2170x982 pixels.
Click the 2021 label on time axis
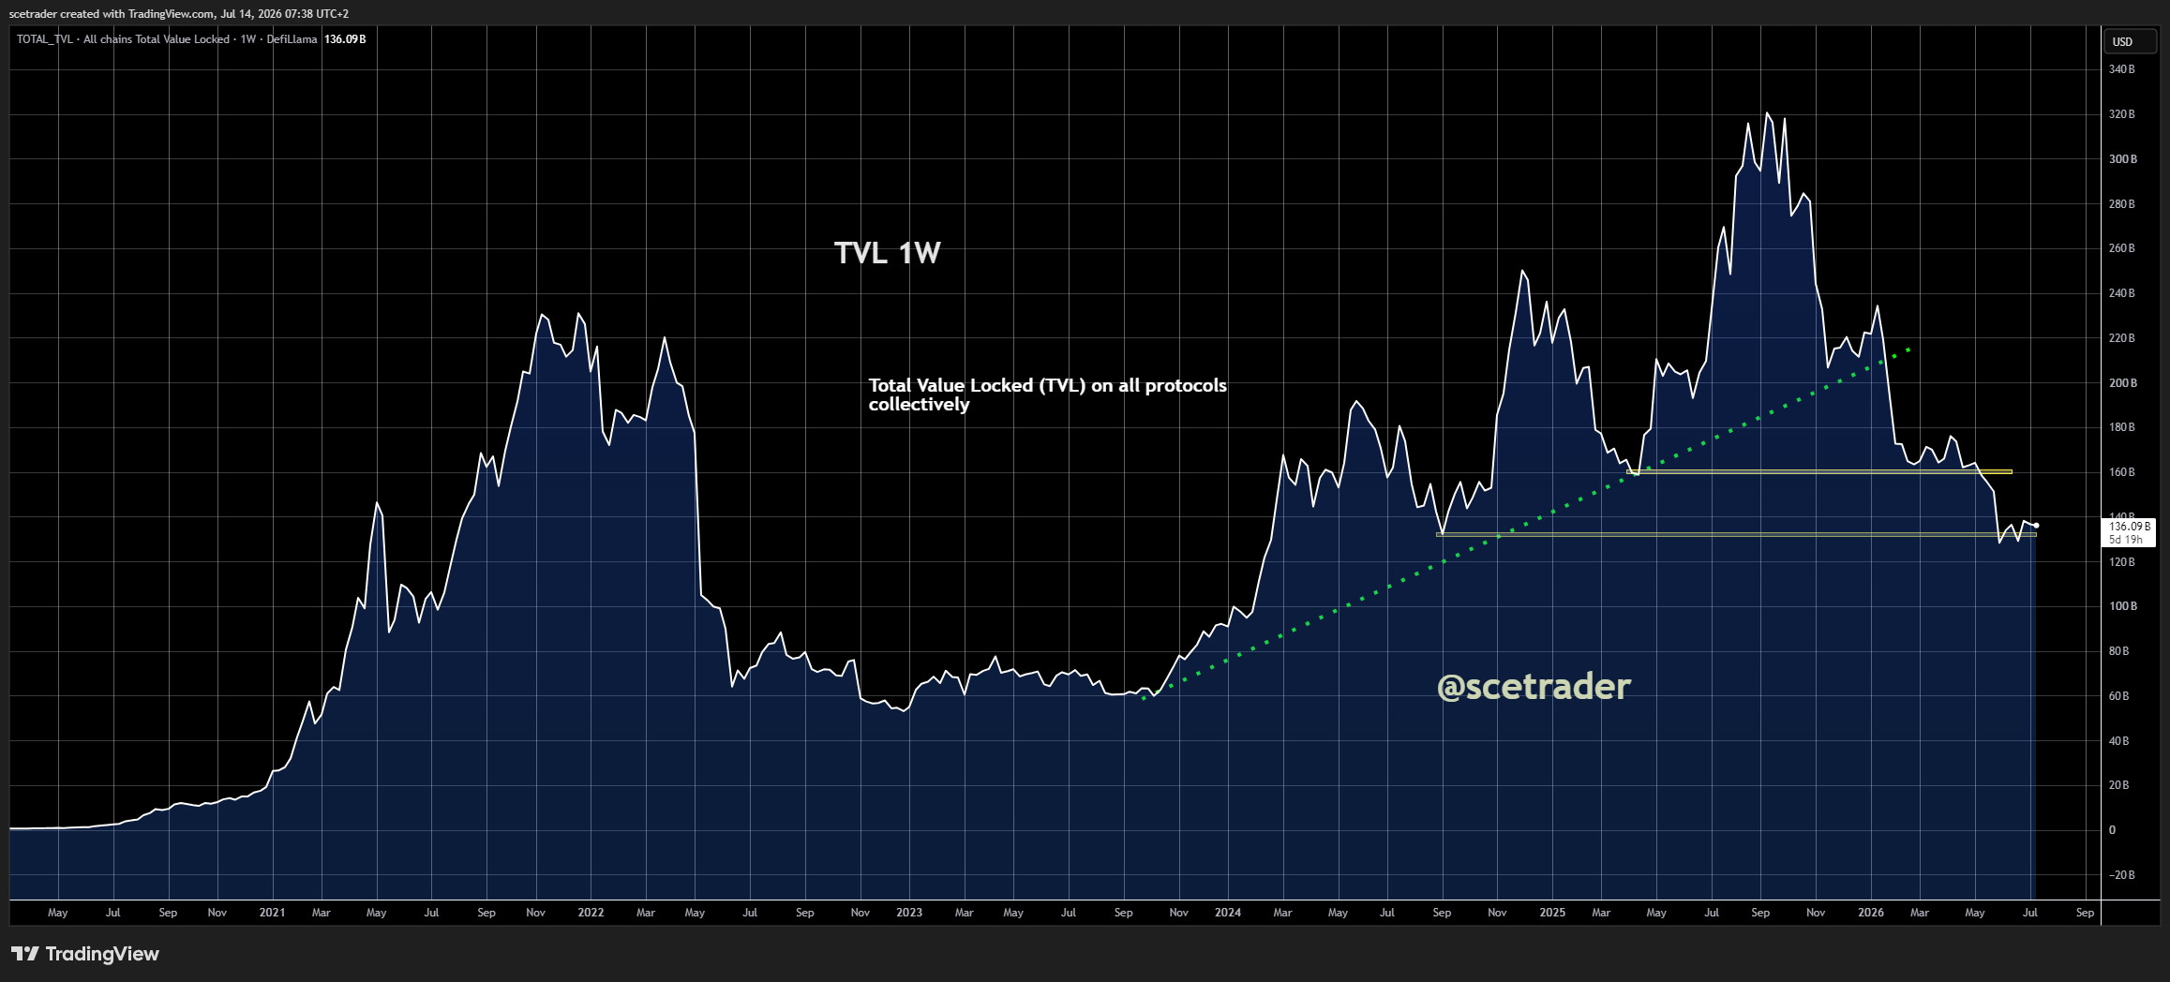click(272, 913)
